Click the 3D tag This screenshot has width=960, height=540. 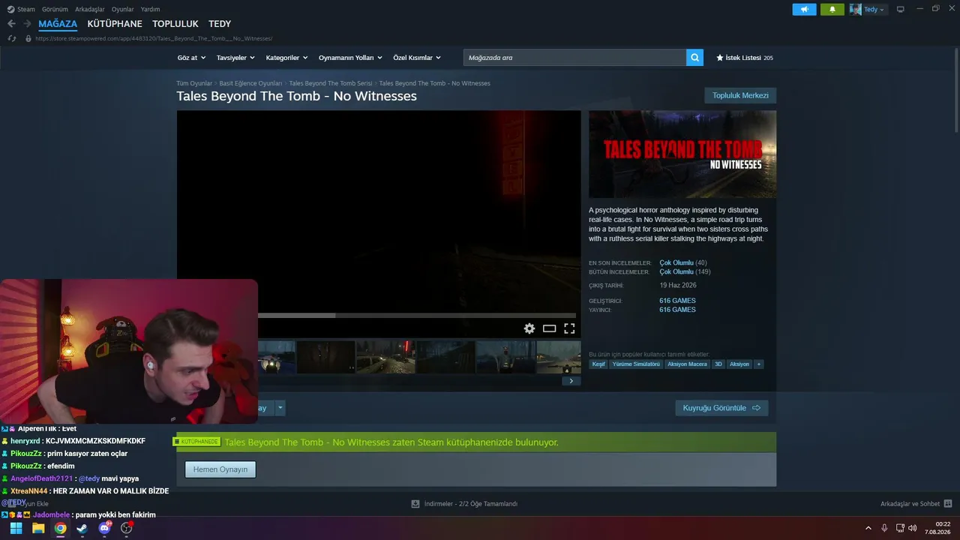718,364
